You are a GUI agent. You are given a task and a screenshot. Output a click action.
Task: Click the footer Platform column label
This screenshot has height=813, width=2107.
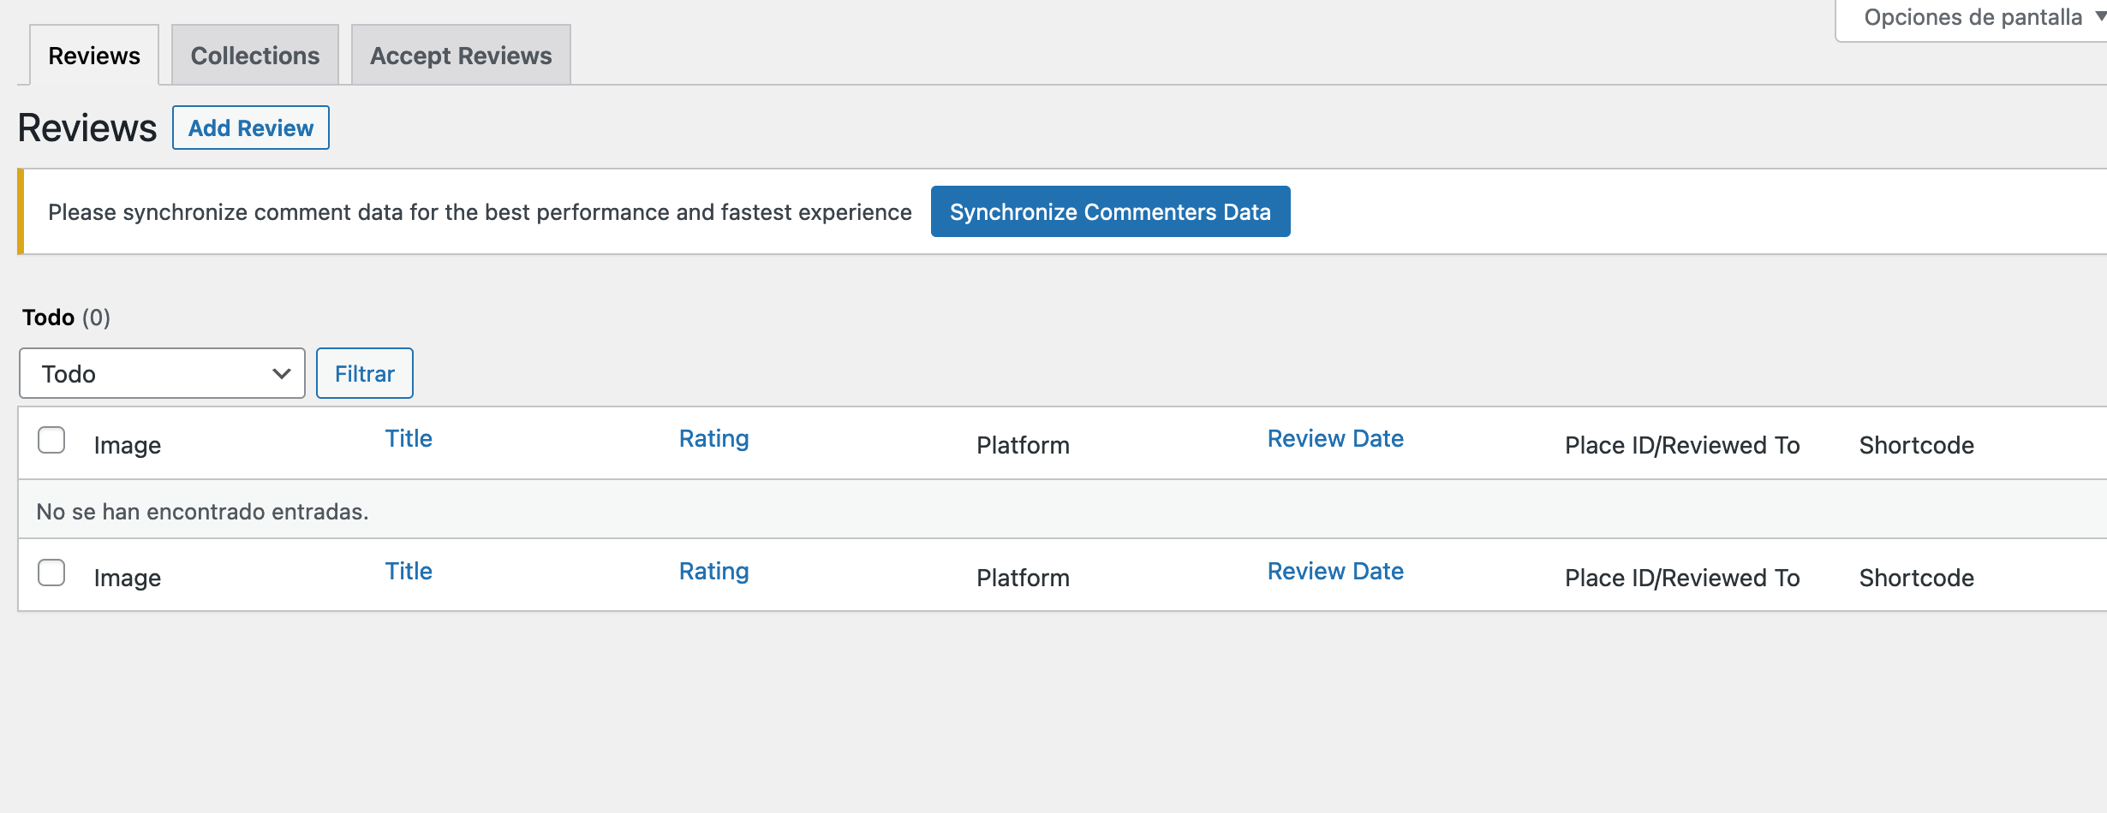[x=1023, y=578]
